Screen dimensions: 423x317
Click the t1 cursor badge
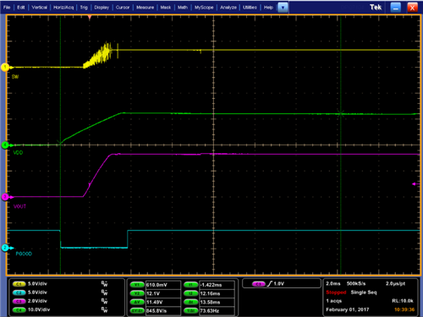191,285
